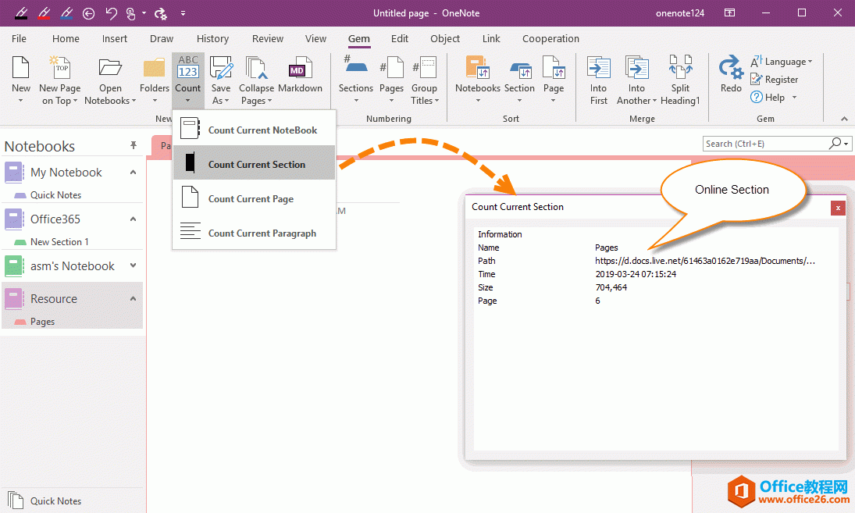Click inside the Search (Ctrl+E) box

[x=757, y=144]
